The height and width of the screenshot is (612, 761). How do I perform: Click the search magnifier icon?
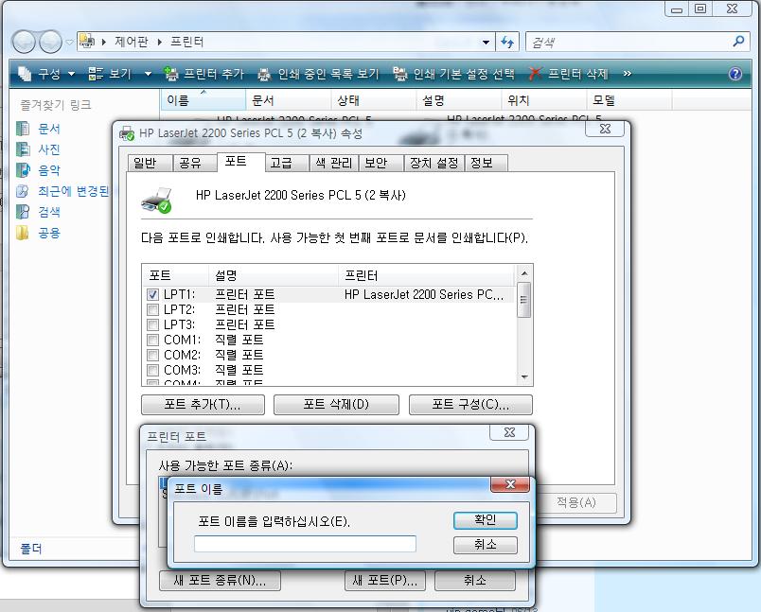pos(738,42)
